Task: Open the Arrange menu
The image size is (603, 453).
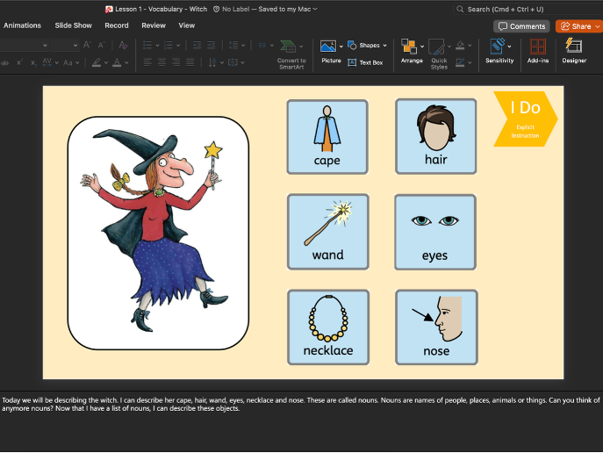Action: (412, 51)
